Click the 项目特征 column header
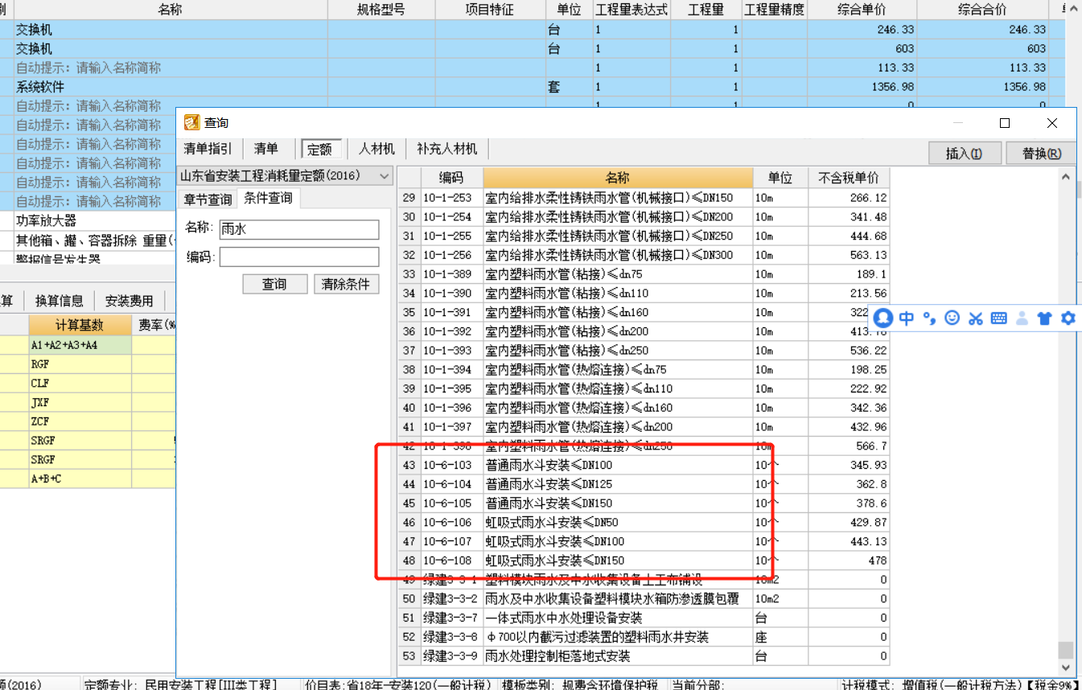Screen dimensions: 1082x690 pyautogui.click(x=490, y=10)
